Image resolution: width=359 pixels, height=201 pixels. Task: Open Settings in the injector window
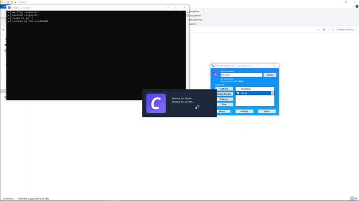244,111
